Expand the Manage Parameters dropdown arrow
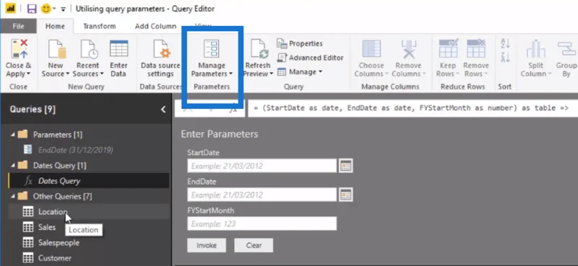This screenshot has width=578, height=266. (x=230, y=74)
